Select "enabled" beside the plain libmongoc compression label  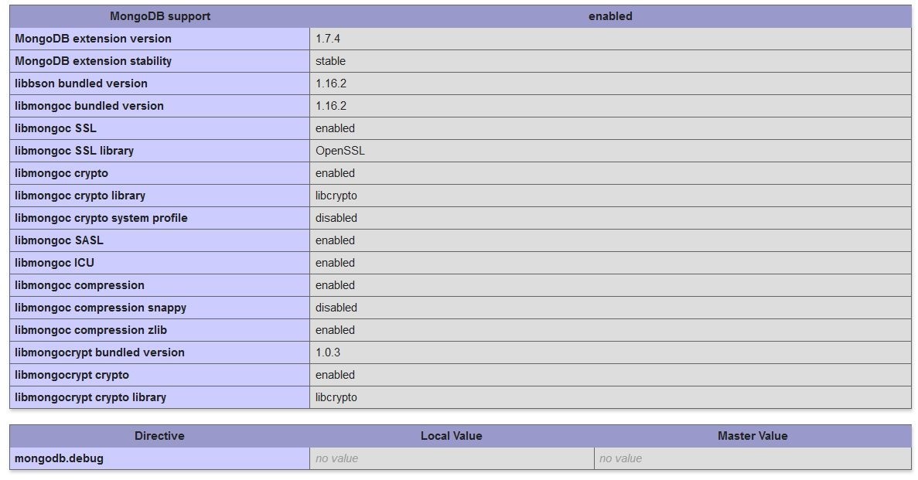335,285
